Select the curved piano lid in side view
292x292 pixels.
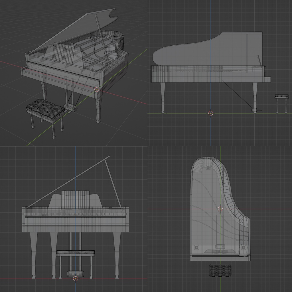coord(208,49)
